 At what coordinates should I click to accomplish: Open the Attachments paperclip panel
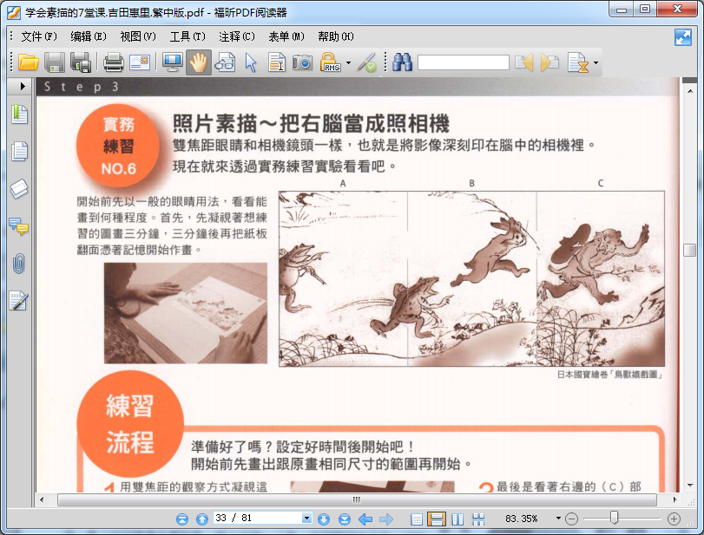tap(19, 264)
